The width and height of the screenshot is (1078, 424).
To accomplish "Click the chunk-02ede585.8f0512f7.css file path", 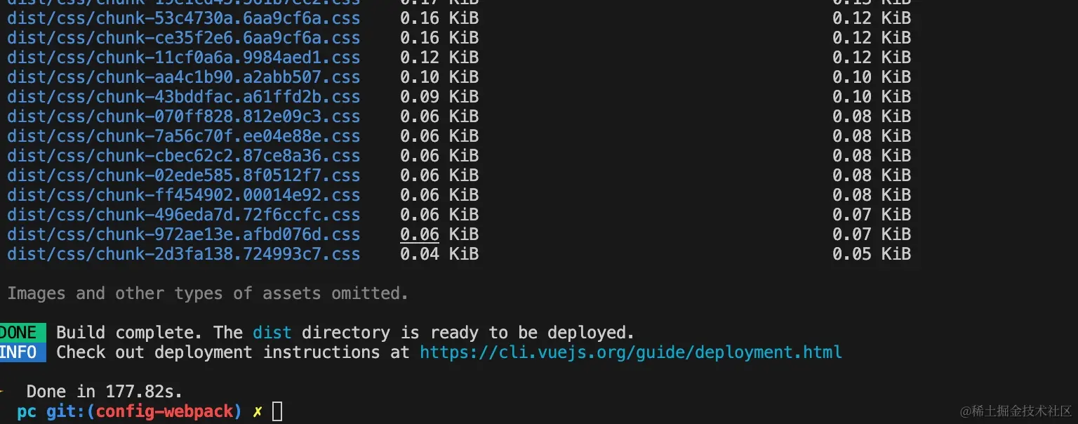I will click(183, 175).
